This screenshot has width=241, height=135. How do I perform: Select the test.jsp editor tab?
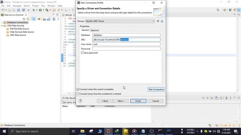[x=69, y=15]
